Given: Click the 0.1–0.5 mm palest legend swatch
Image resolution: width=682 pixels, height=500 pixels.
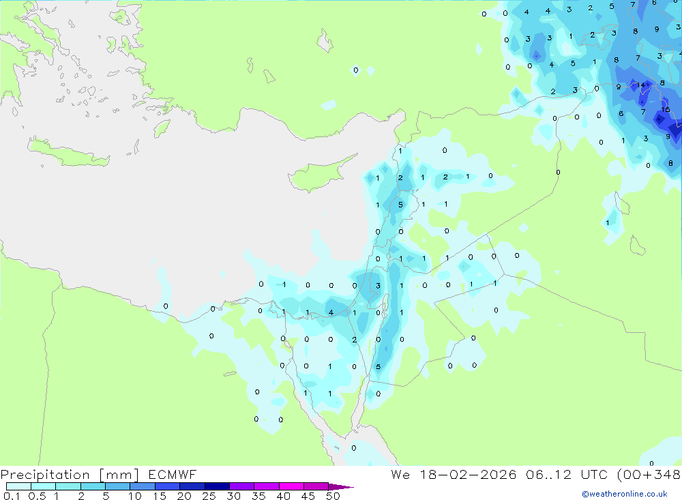Looking at the screenshot, I should pyautogui.click(x=18, y=486).
